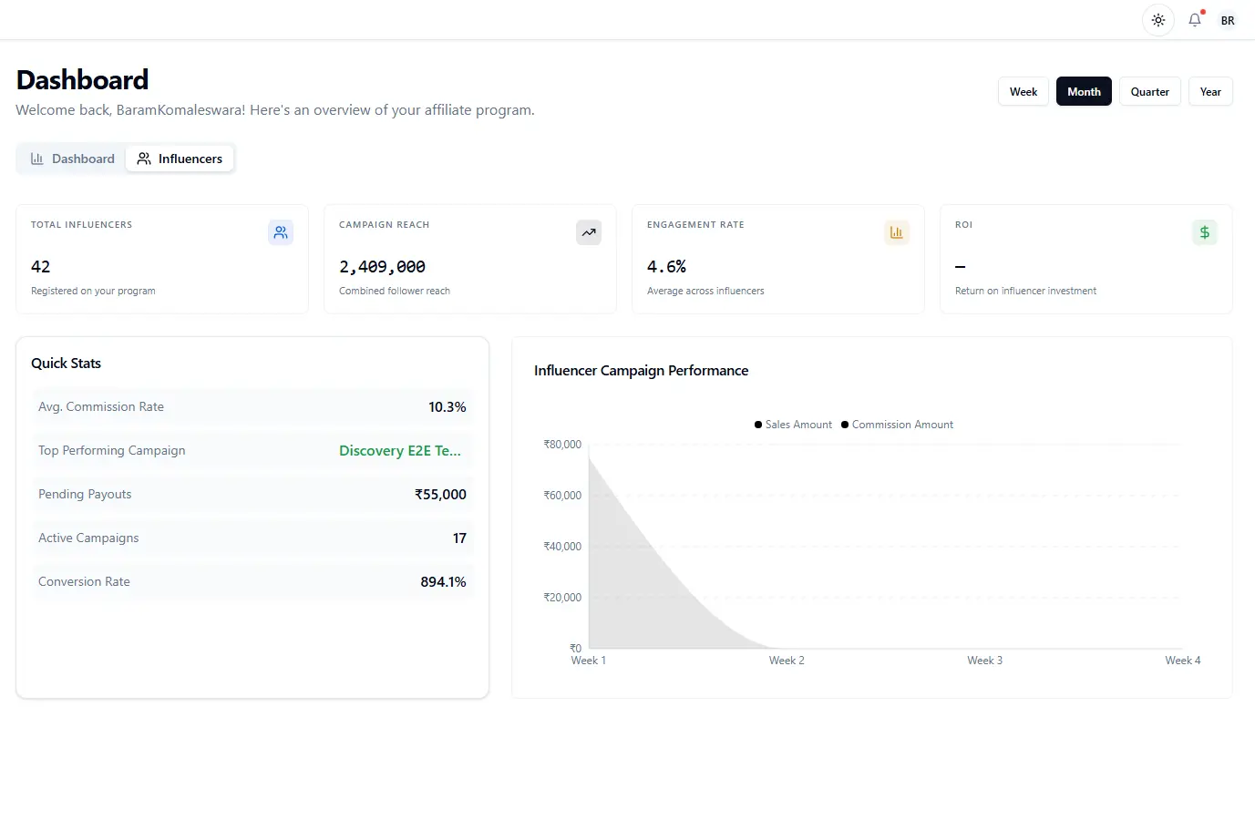The image size is (1255, 820).
Task: Click the 2,409,000 campaign reach value
Action: click(x=382, y=267)
